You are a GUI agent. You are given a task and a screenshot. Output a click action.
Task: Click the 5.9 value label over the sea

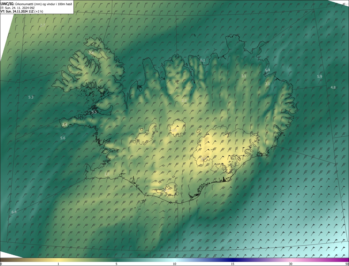pos(320,77)
